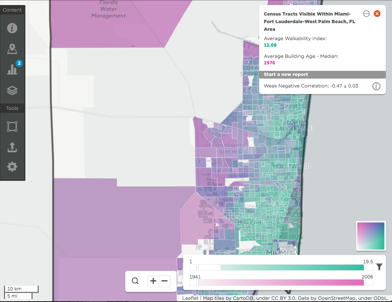Show correlation info icon details
The width and height of the screenshot is (392, 302).
376,86
